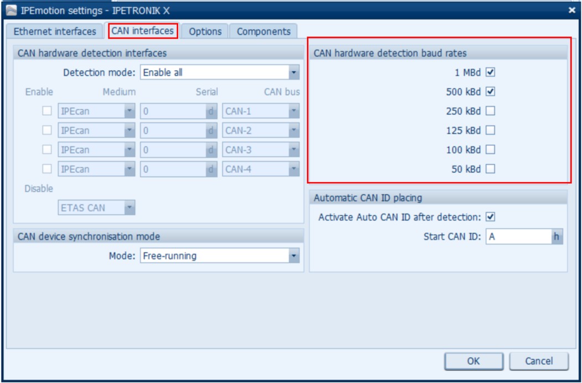Click the IPEmotion app icon in title bar
The height and width of the screenshot is (383, 582).
[11, 9]
